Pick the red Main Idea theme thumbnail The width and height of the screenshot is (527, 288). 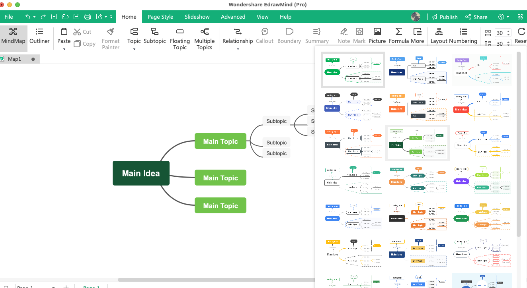[482, 107]
